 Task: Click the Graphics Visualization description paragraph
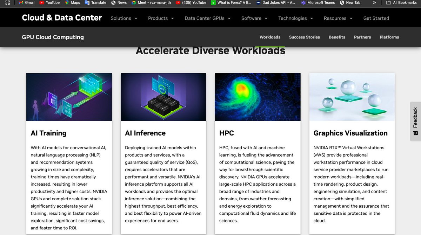click(x=352, y=184)
